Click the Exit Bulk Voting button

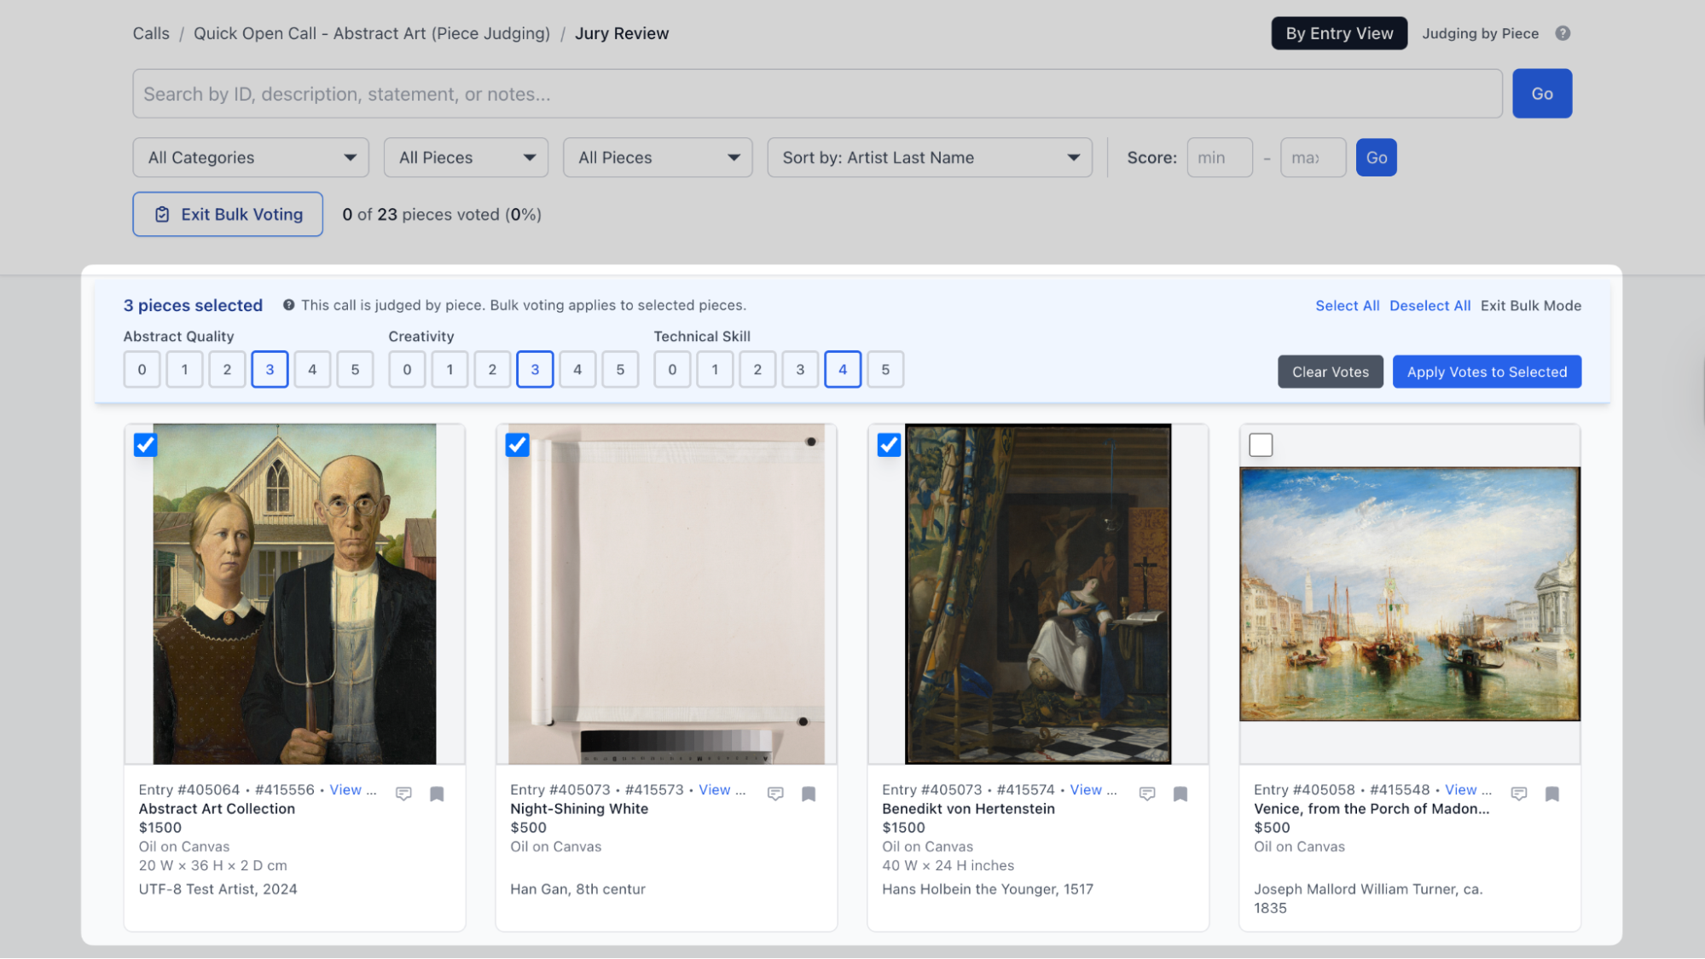228,214
